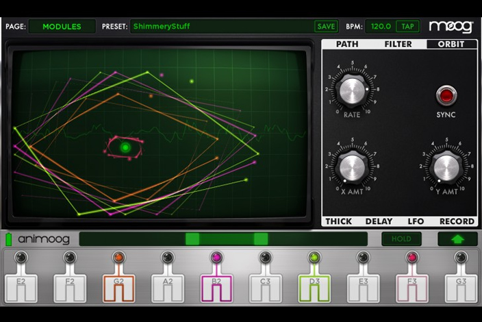Click the right handle of keyboard range scrollbar

coord(261,239)
